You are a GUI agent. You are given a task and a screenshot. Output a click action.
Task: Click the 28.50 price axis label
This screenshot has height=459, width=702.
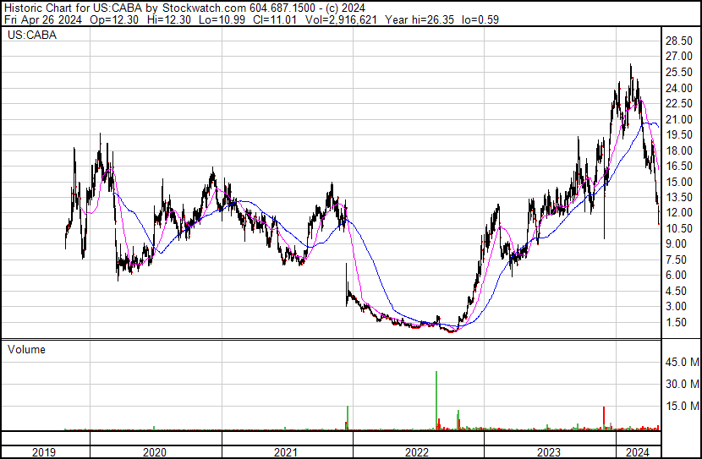679,41
